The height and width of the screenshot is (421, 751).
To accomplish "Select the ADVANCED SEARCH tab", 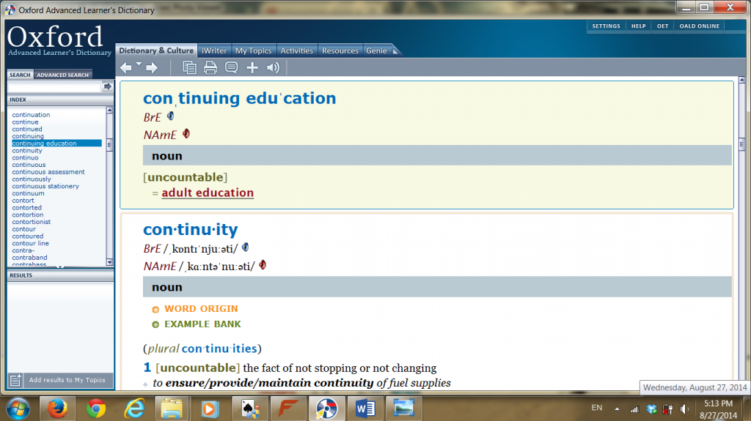I will [x=63, y=75].
